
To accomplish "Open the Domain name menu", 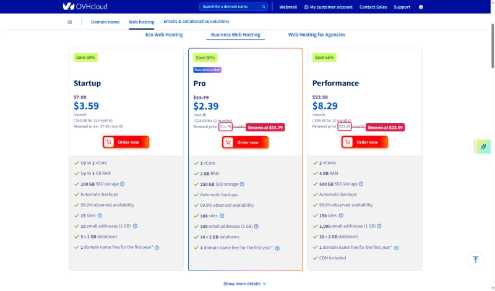I will (105, 22).
